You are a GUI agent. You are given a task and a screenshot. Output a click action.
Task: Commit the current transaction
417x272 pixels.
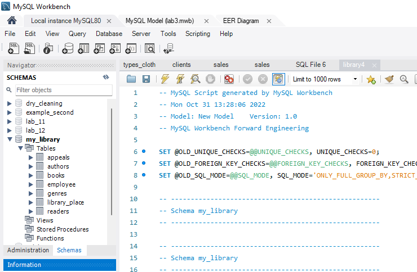pos(247,79)
